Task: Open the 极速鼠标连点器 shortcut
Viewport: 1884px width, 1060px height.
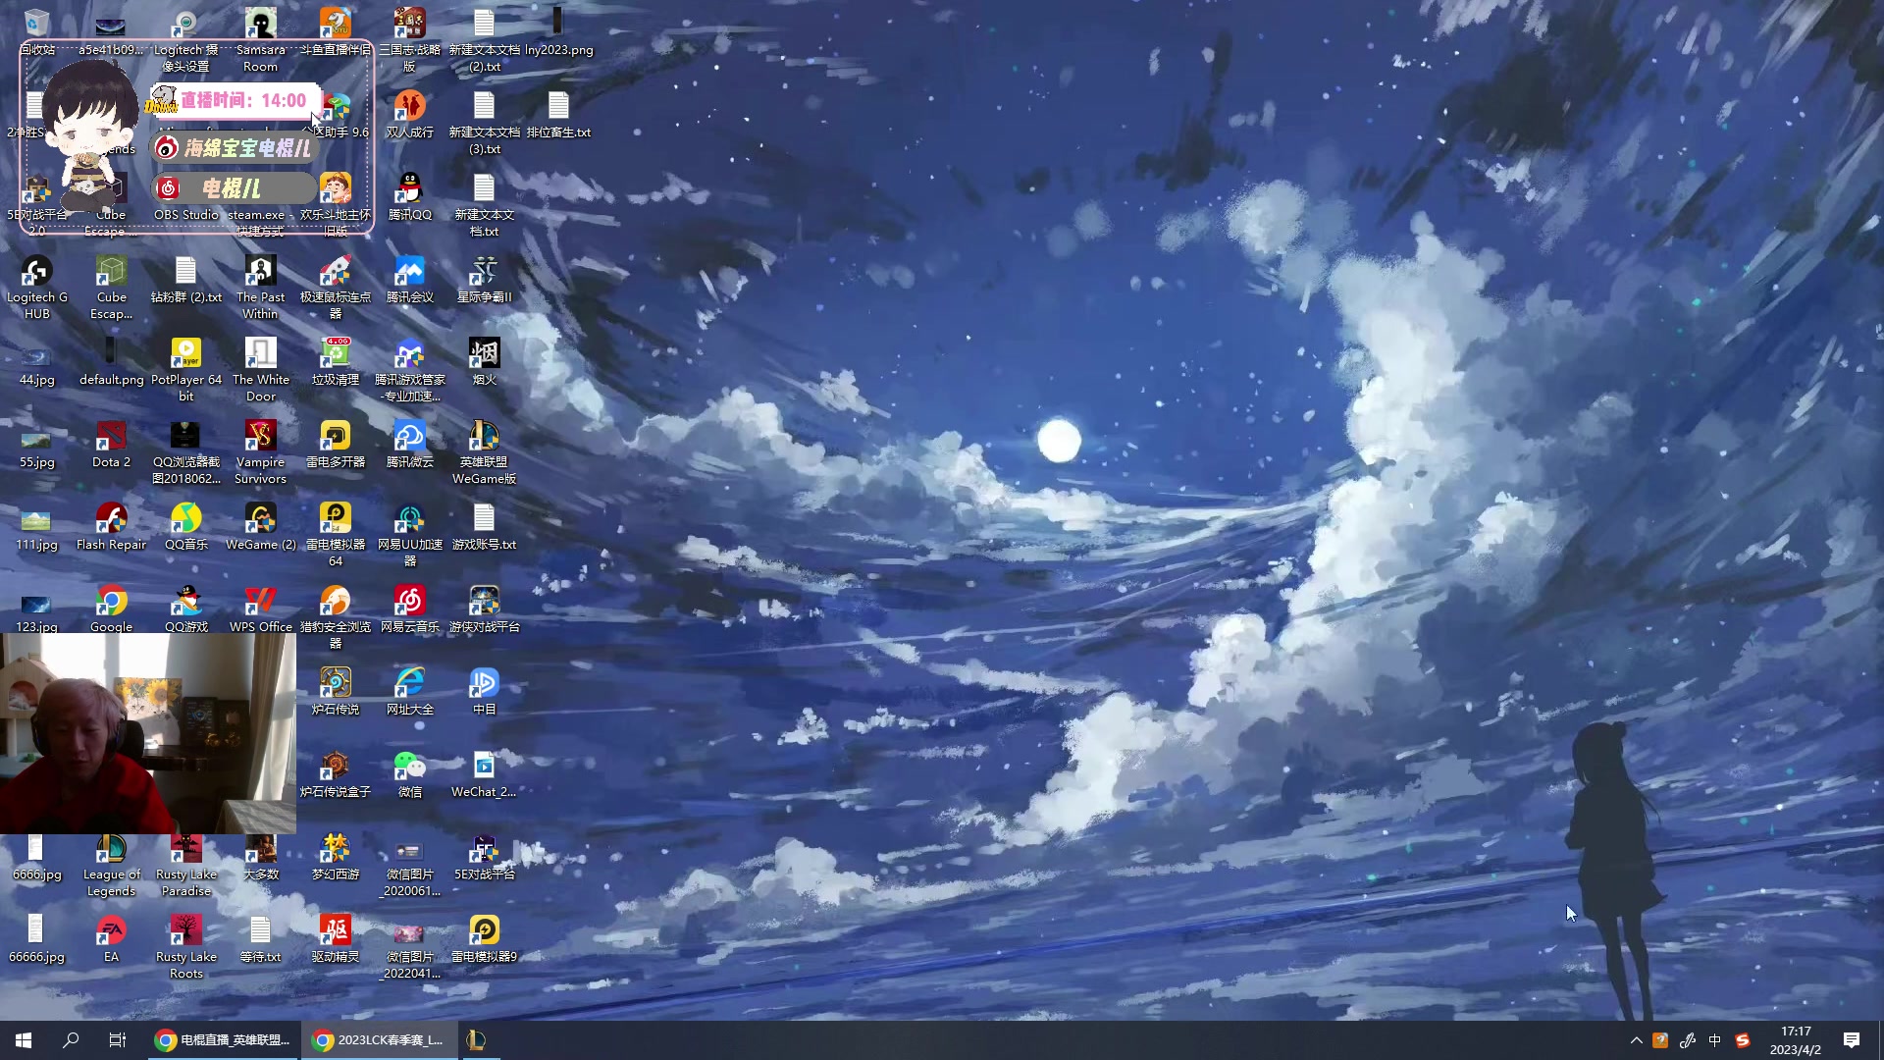Action: (335, 287)
